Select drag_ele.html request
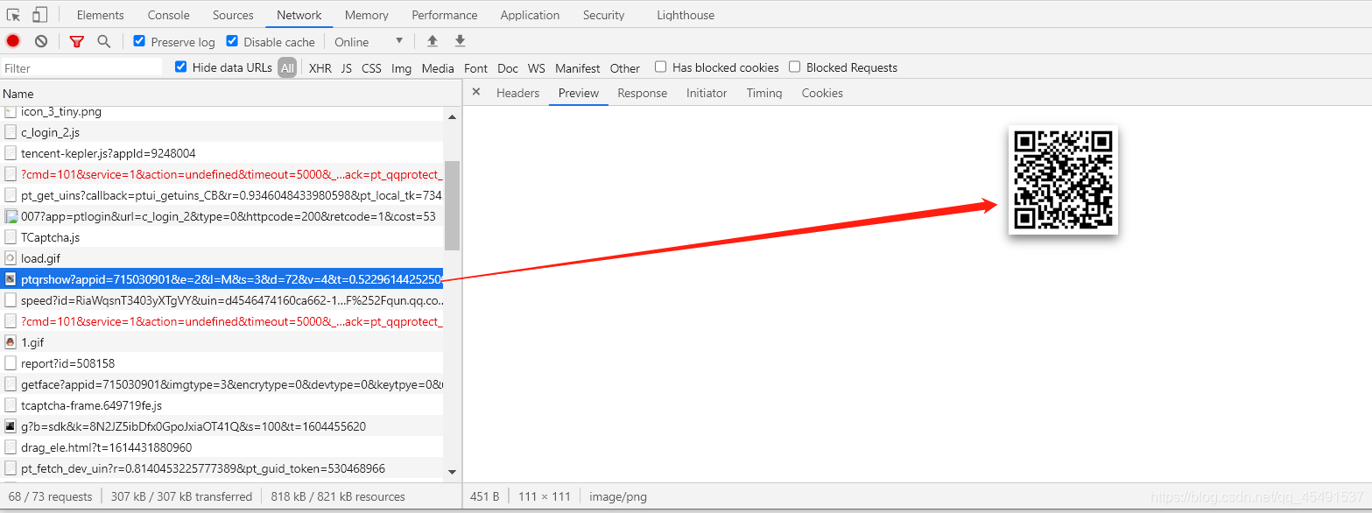This screenshot has width=1372, height=513. point(222,447)
